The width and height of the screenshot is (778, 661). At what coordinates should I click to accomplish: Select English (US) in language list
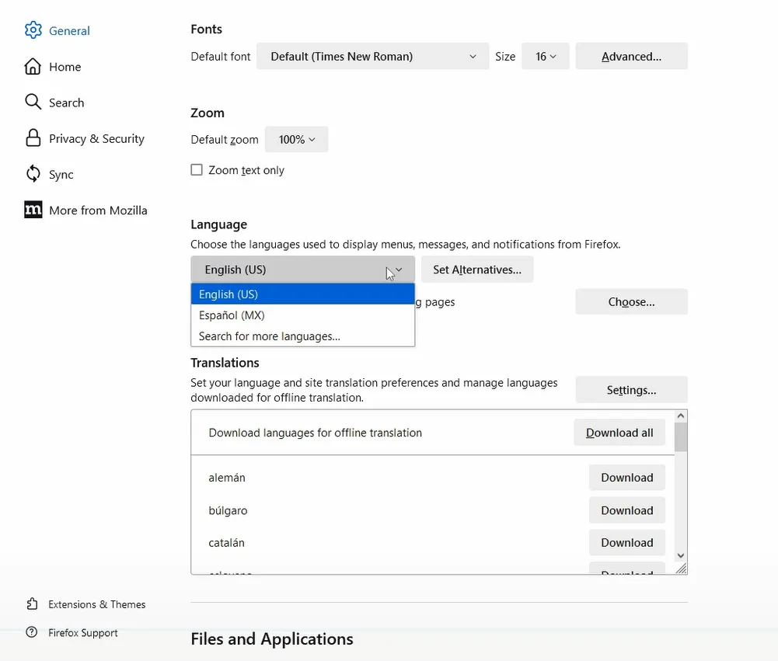pos(302,294)
